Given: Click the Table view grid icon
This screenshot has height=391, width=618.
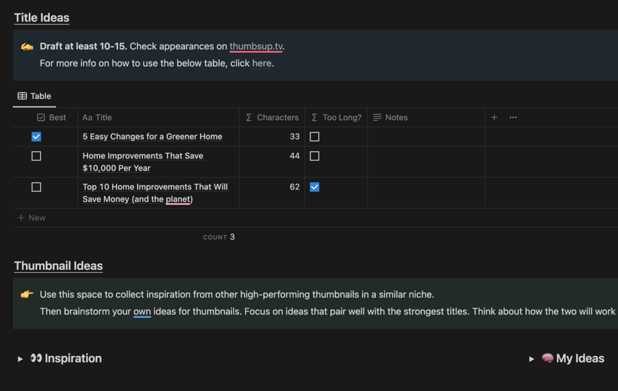Looking at the screenshot, I should [x=22, y=96].
